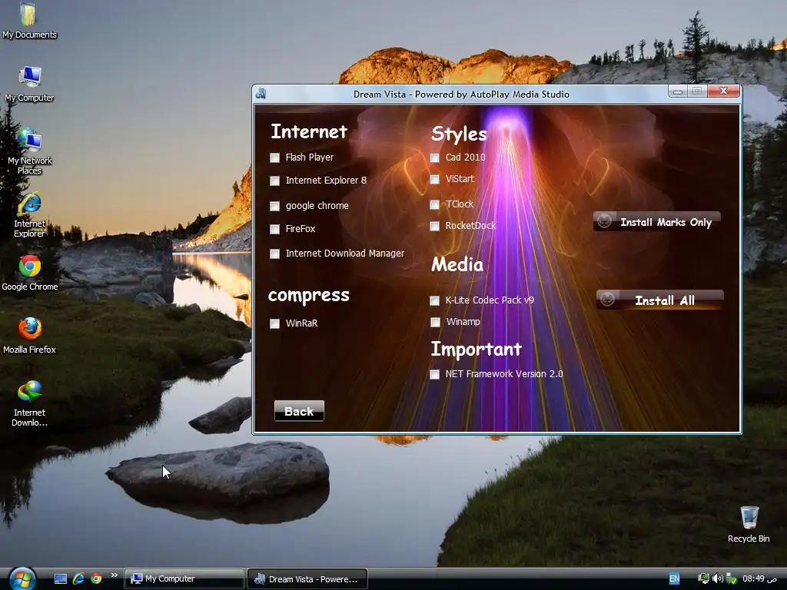Tick the google chrome checkbox

274,206
